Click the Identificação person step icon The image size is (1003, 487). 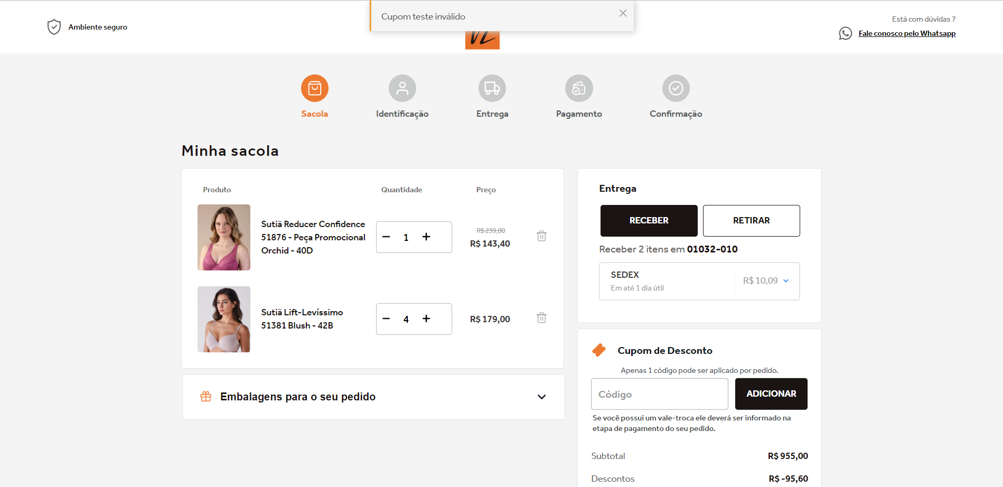[402, 88]
